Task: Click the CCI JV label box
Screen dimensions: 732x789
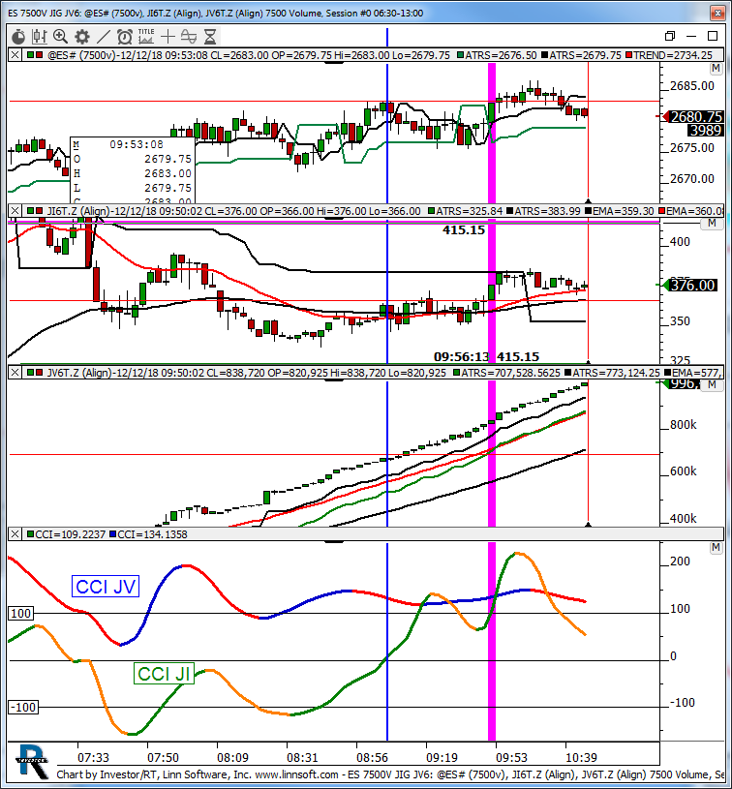Action: point(107,585)
